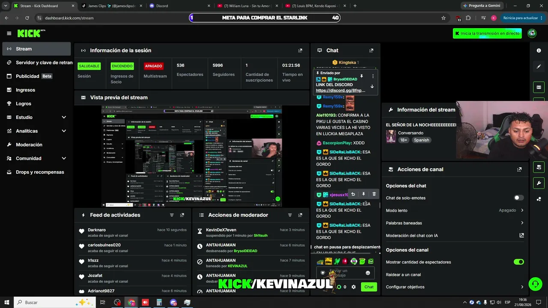
Task: Send message with green Chat button
Action: point(369,287)
